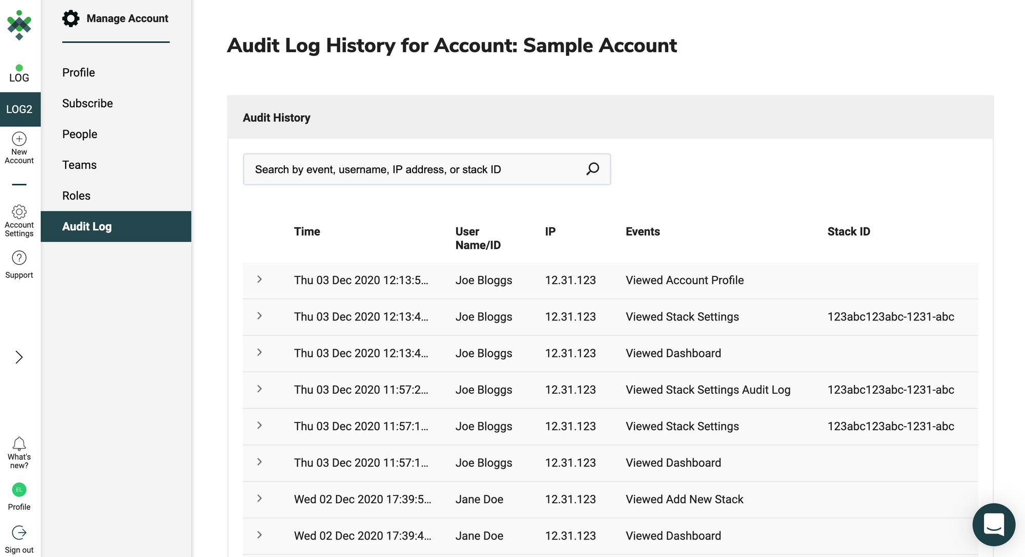Open the Roles menu item
Viewport: 1025px width, 557px height.
76,196
